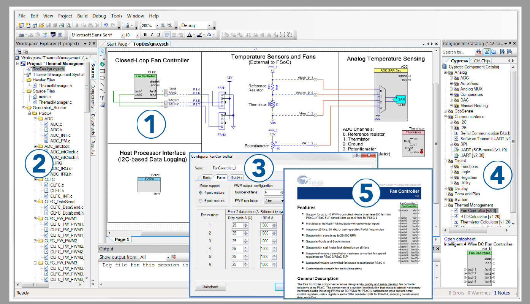Toggle the catalog filter button
Screen dimensions: 530x304
[487, 52]
